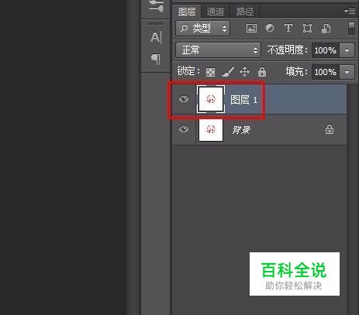Open the Paragraph panel (¶ icon)
The width and height of the screenshot is (359, 315).
coord(156,59)
